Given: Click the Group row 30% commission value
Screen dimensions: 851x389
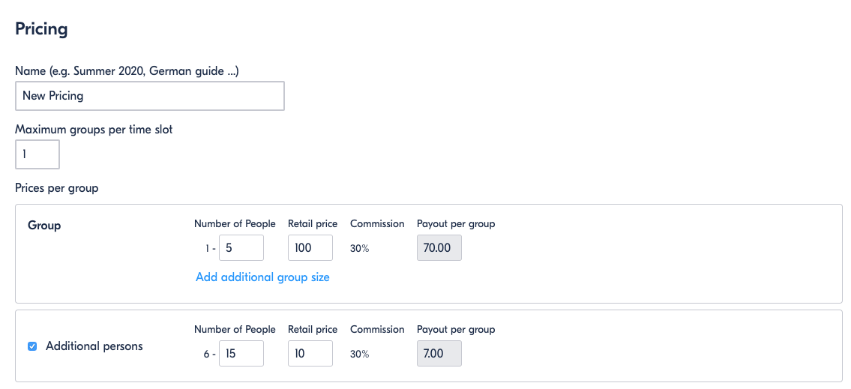Looking at the screenshot, I should (359, 249).
